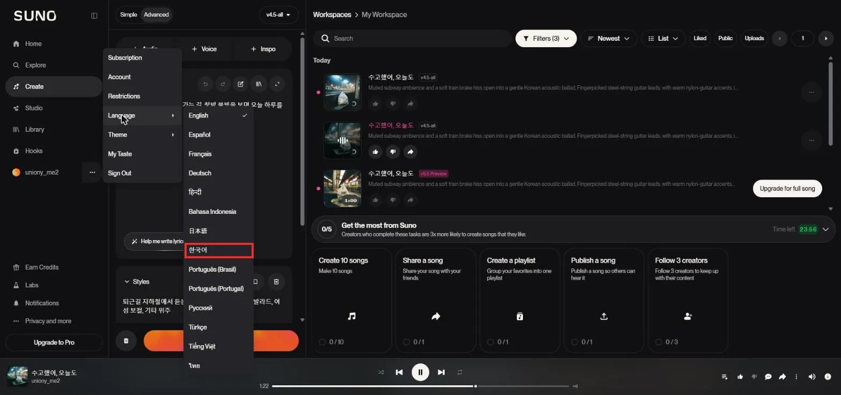This screenshot has width=841, height=395.
Task: Click the trash icon beside Create button
Action: coord(126,341)
